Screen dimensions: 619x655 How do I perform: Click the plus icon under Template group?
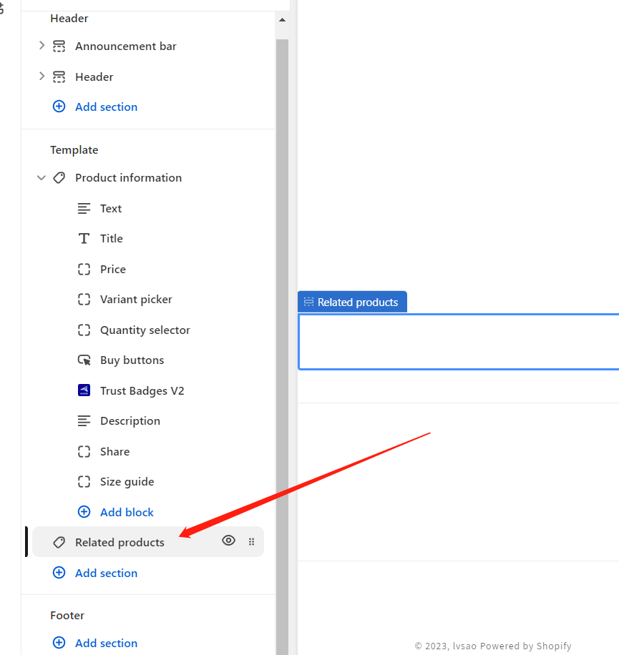(59, 573)
